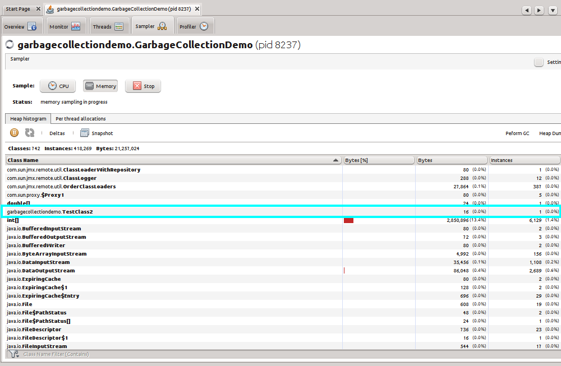The height and width of the screenshot is (366, 561).
Task: Open the document list dropdown arrow
Action: tap(553, 10)
